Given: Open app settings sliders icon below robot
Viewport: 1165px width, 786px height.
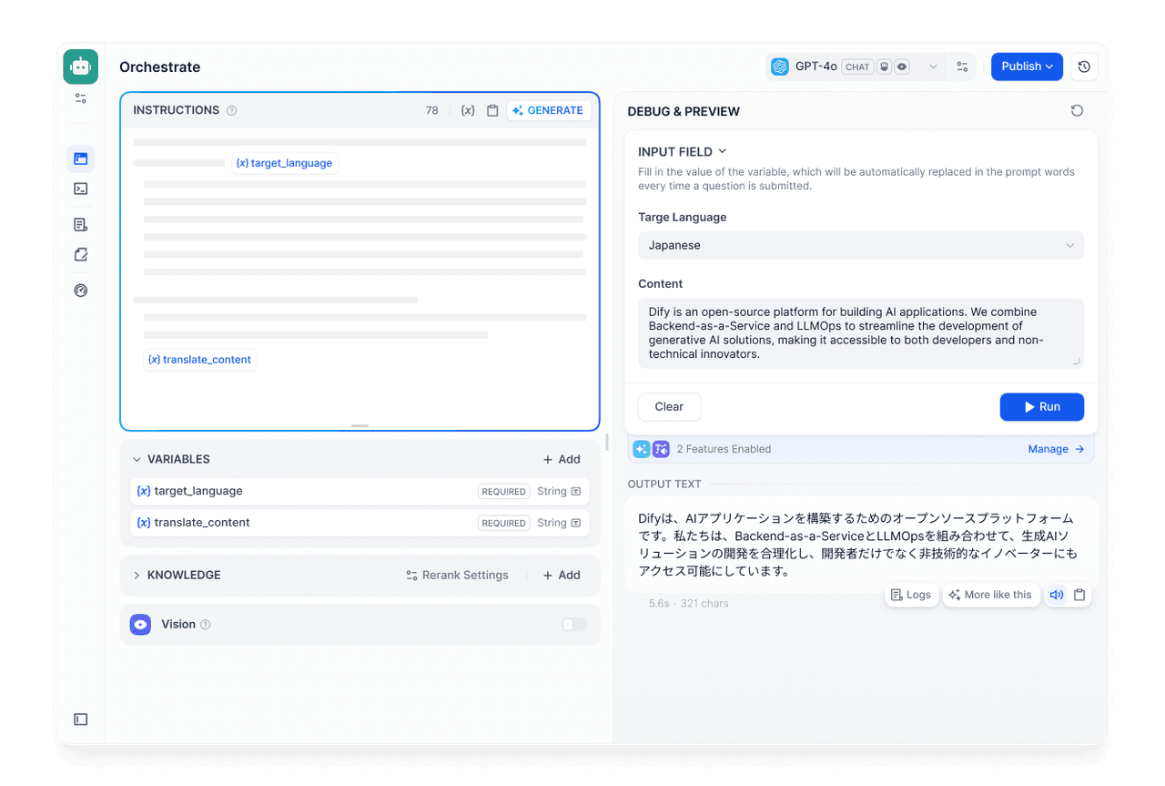Looking at the screenshot, I should (81, 98).
